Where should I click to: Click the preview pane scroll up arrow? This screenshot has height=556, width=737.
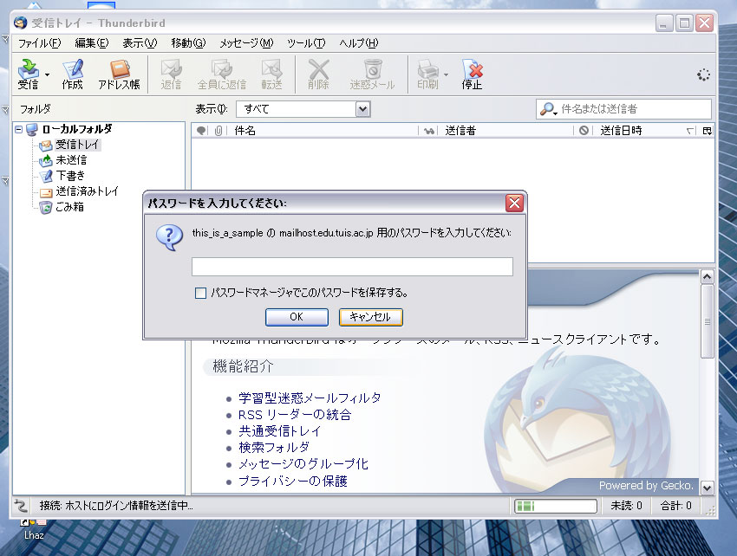click(707, 277)
